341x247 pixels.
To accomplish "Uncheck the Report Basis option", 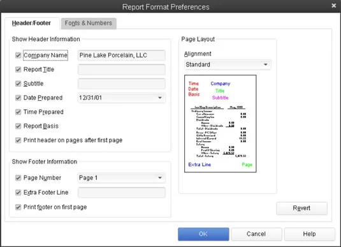I will pyautogui.click(x=18, y=126).
